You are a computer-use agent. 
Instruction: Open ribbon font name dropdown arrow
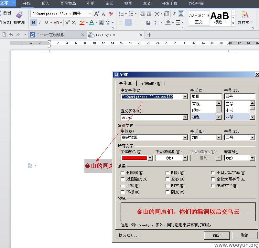pyautogui.click(x=70, y=14)
